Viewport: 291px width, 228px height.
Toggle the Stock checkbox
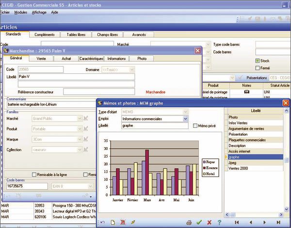(258, 61)
